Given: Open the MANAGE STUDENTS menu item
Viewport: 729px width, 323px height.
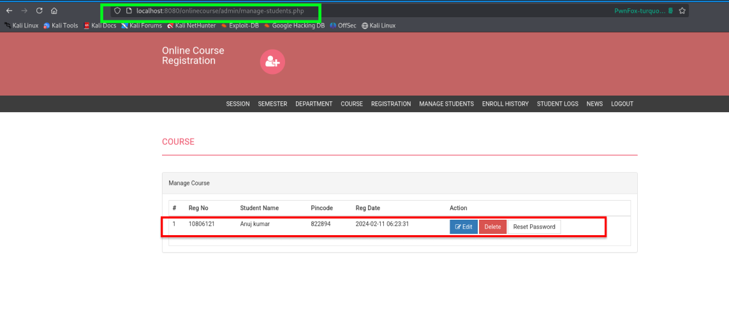Looking at the screenshot, I should click(x=446, y=104).
